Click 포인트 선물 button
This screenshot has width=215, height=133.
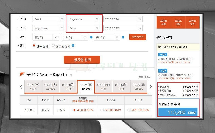point(178,22)
